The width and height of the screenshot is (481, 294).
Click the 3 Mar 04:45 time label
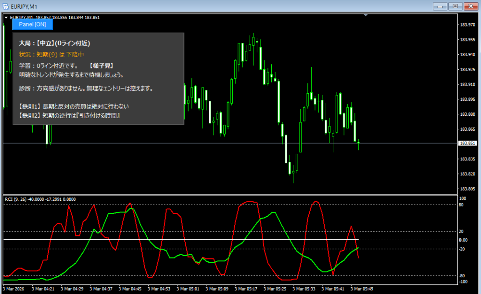(130, 289)
